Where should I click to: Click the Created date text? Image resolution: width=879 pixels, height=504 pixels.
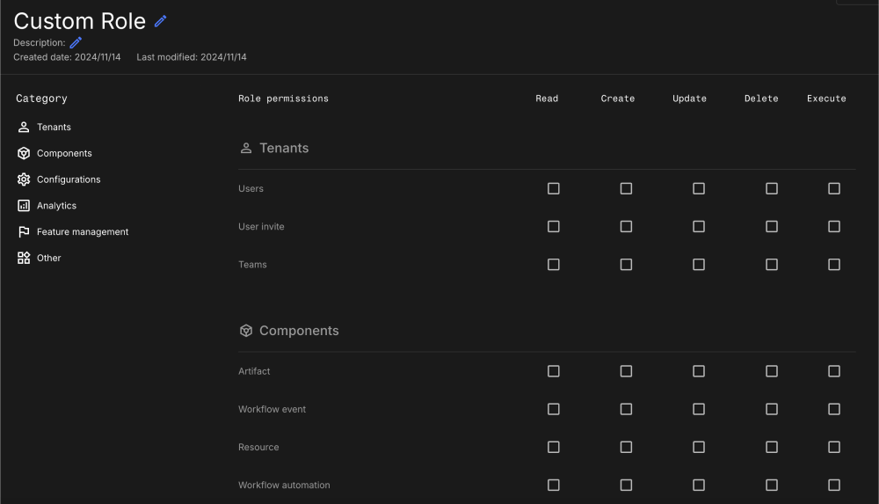(67, 57)
